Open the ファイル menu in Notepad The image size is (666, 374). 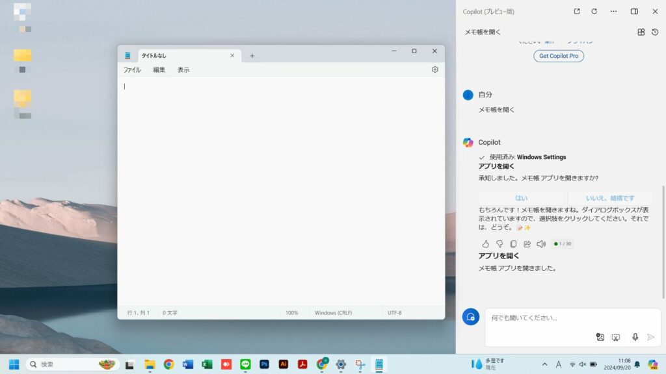(x=132, y=69)
